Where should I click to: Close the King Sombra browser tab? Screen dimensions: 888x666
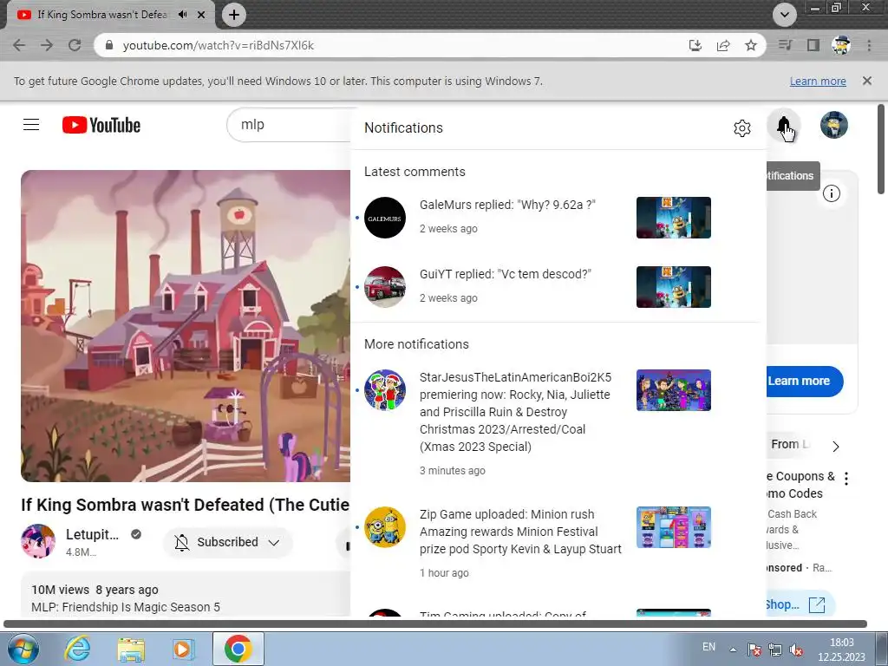click(201, 15)
